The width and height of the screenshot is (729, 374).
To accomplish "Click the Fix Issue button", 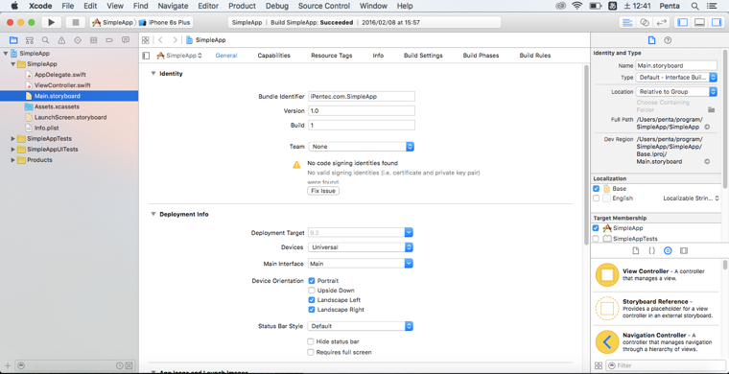I will coord(323,191).
